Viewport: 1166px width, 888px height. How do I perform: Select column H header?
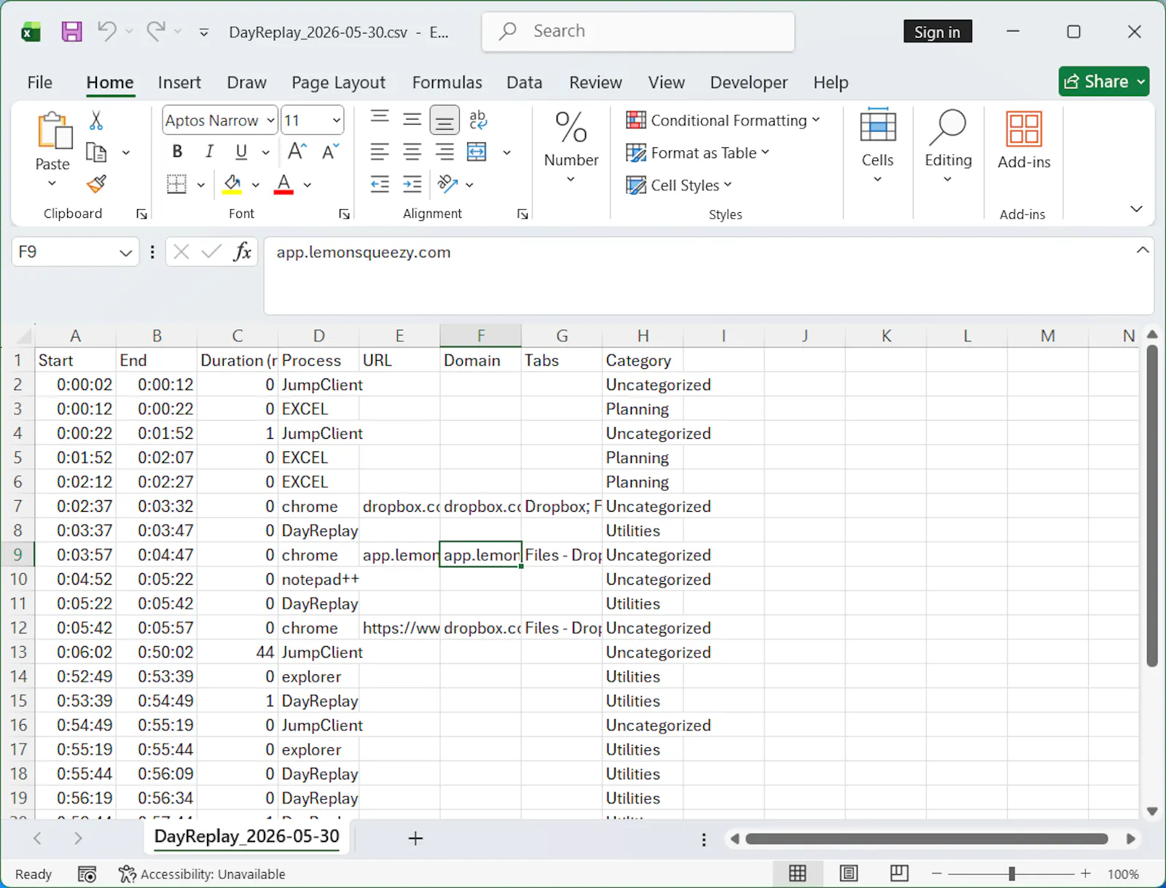pos(643,335)
